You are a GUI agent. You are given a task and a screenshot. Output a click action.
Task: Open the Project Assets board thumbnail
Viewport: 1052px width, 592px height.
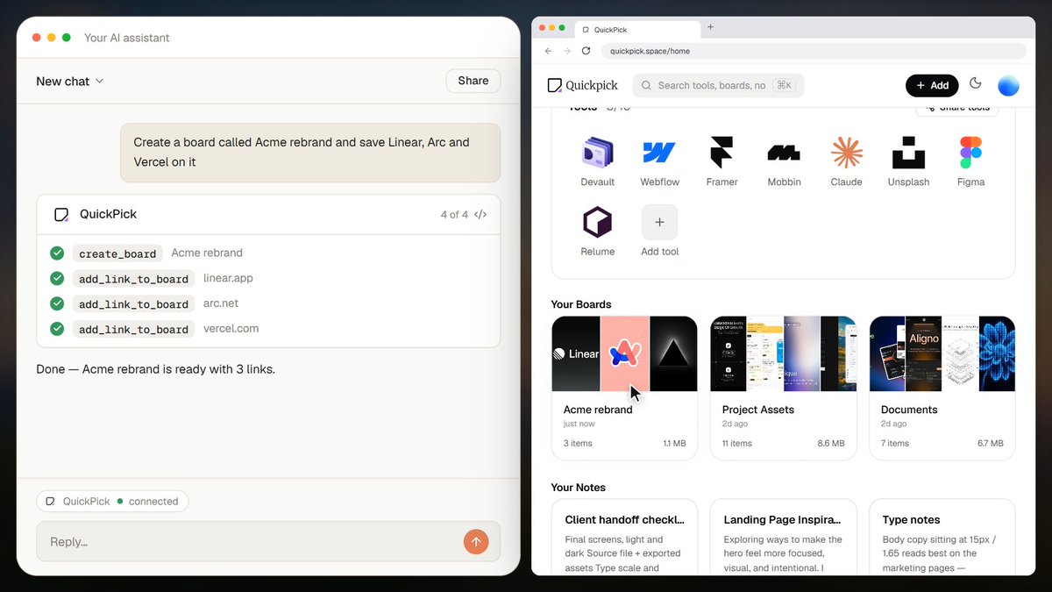coord(784,353)
